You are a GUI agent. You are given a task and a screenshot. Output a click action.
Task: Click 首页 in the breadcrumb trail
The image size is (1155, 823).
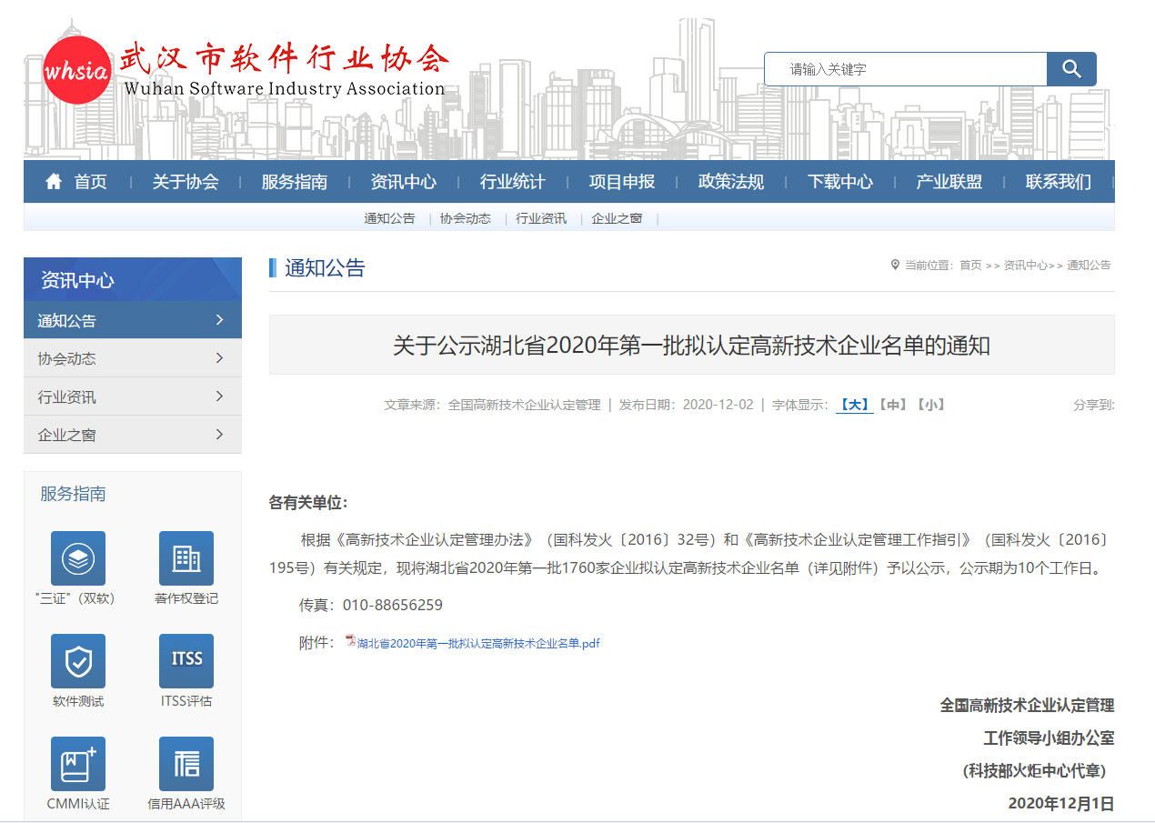pyautogui.click(x=970, y=266)
